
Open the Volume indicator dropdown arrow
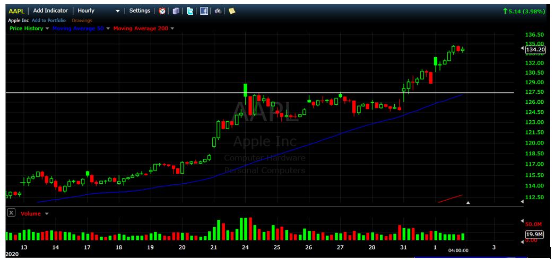coord(47,214)
